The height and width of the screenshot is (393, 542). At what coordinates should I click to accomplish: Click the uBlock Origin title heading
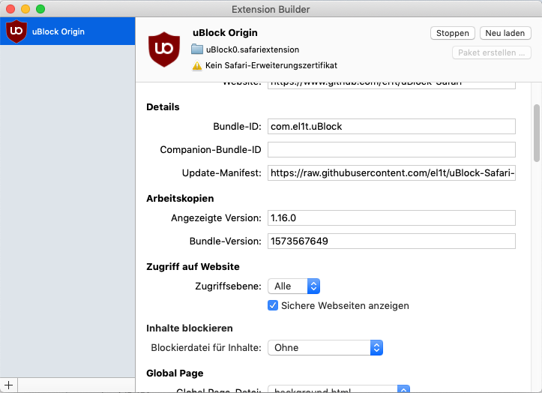click(x=225, y=32)
